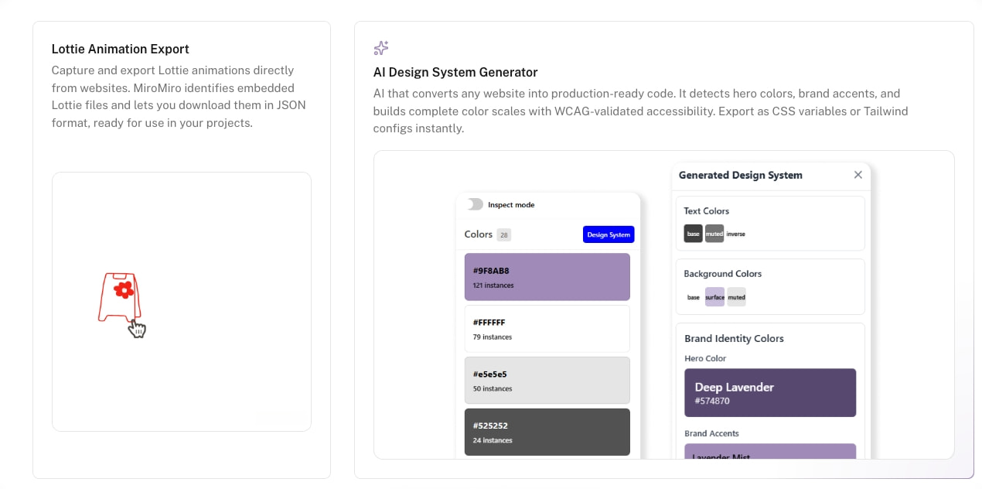Click the 50 instances text
The width and height of the screenshot is (982, 489).
point(493,388)
